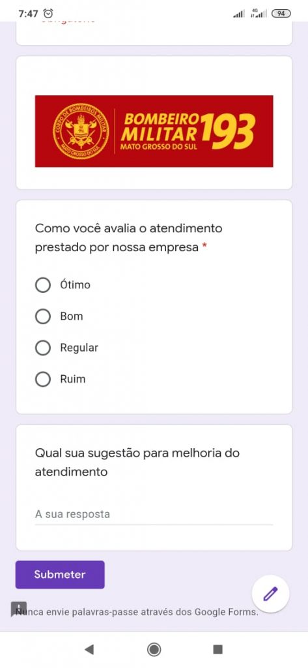This screenshot has height=668, width=308.
Task: Tap the corps emblem in the banner
Action: 81,131
